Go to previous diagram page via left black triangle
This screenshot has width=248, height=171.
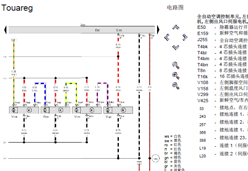coord(5,30)
